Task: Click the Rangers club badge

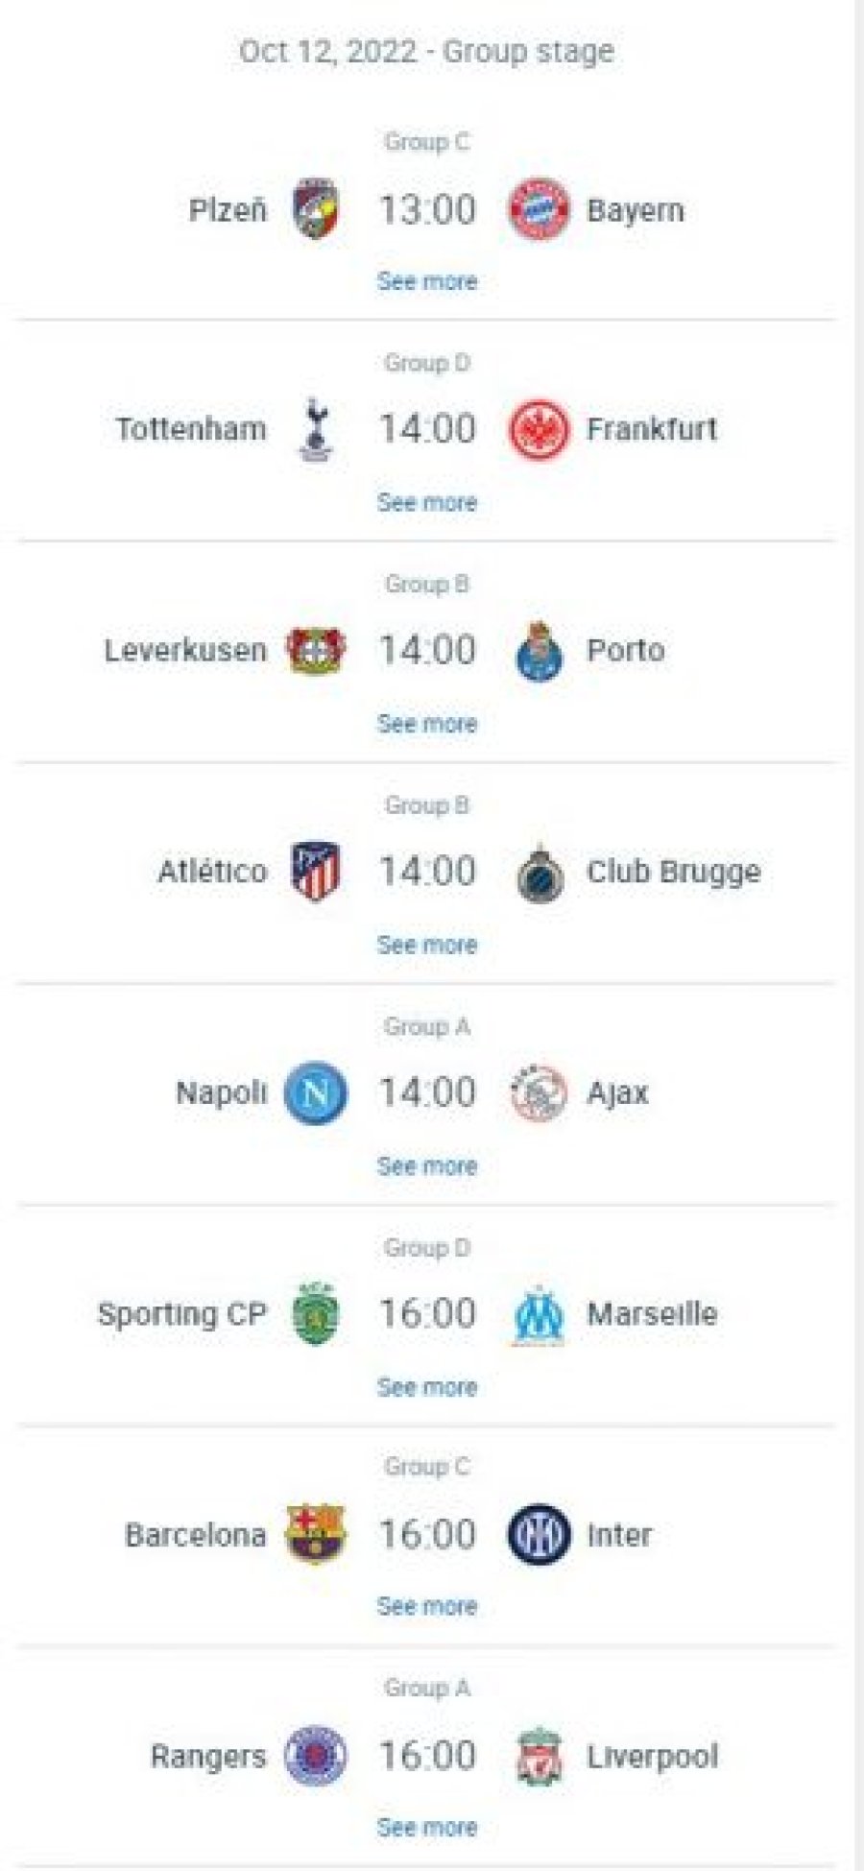Action: [316, 1756]
